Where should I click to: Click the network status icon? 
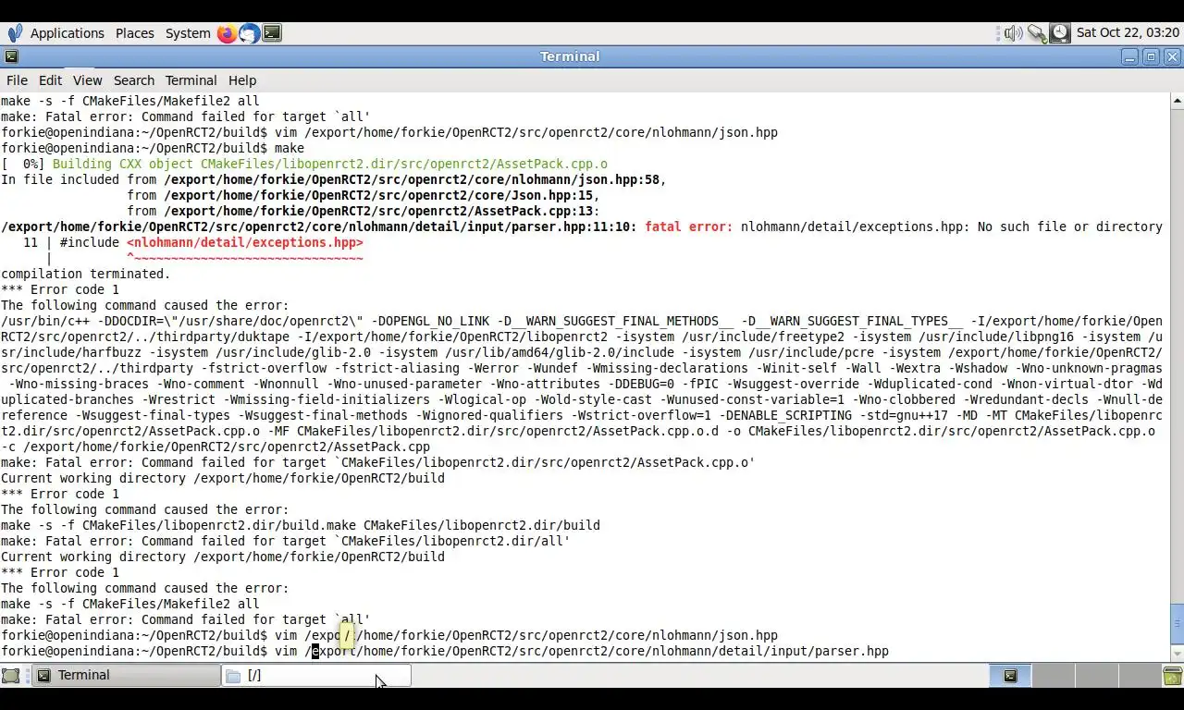(x=1037, y=33)
